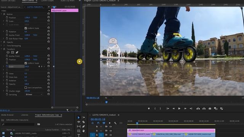
Task: Step forward one frame
Action: [x=185, y=108]
